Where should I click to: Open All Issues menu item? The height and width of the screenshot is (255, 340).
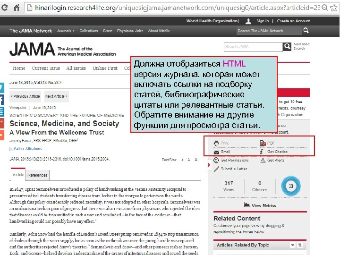click(76, 68)
